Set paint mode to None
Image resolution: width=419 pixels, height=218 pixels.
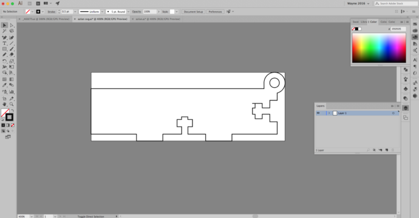coord(13,125)
